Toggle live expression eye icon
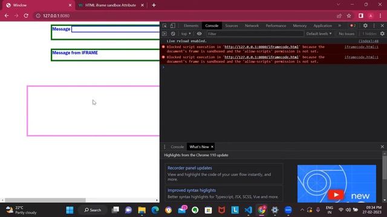The height and width of the screenshot is (217, 387). tap(199, 34)
